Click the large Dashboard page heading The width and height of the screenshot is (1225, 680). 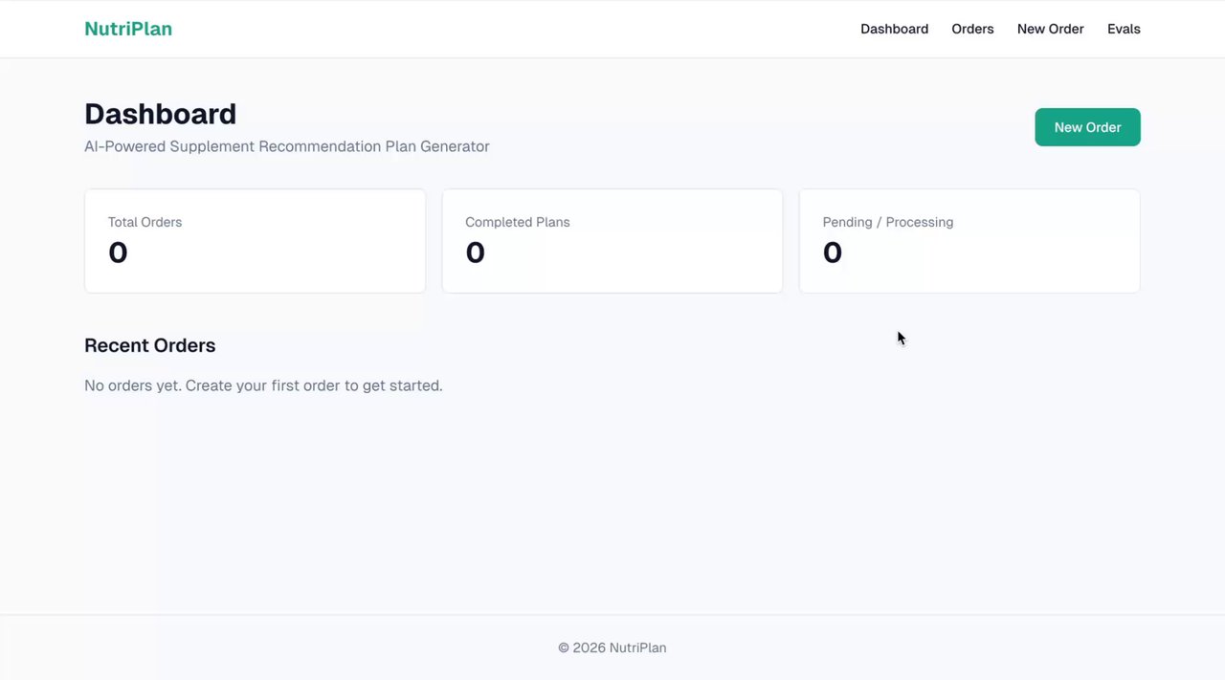click(x=160, y=114)
